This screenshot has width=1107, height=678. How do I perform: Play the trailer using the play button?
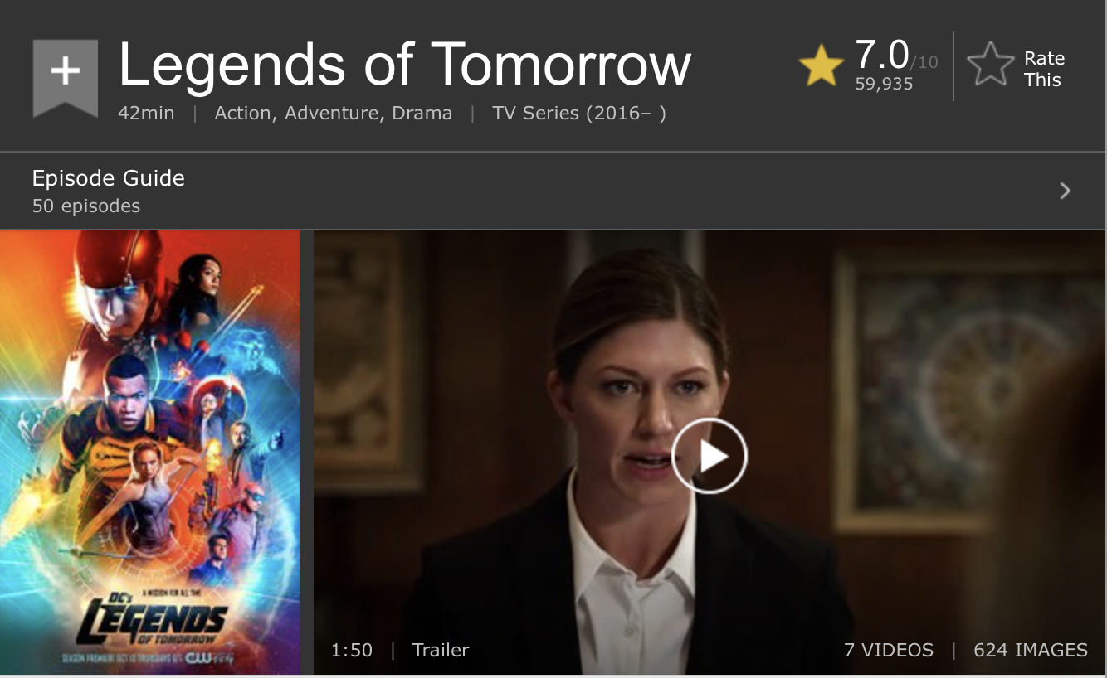[x=710, y=456]
